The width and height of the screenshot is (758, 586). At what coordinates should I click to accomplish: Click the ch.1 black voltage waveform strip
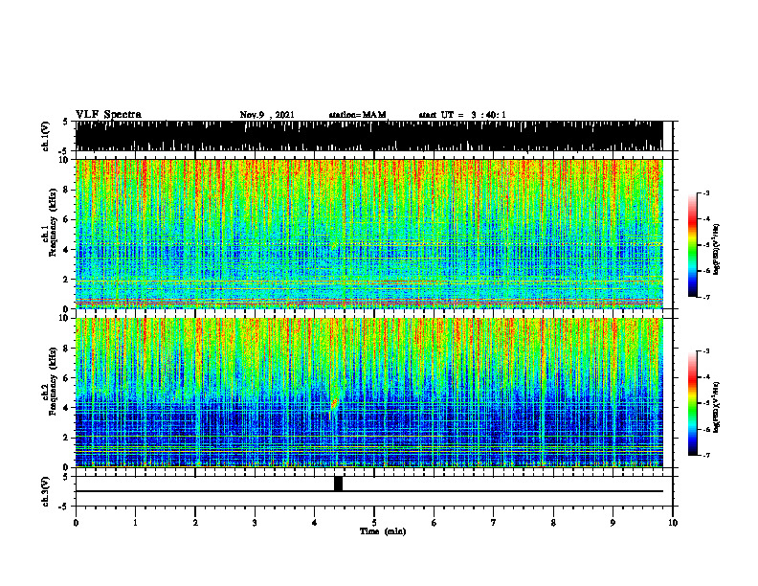[x=369, y=136]
